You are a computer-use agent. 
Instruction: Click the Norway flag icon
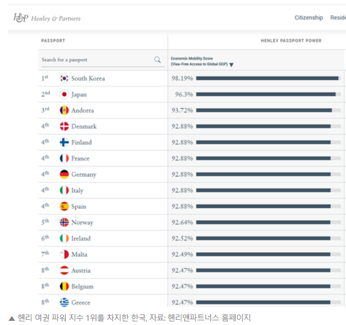[64, 222]
